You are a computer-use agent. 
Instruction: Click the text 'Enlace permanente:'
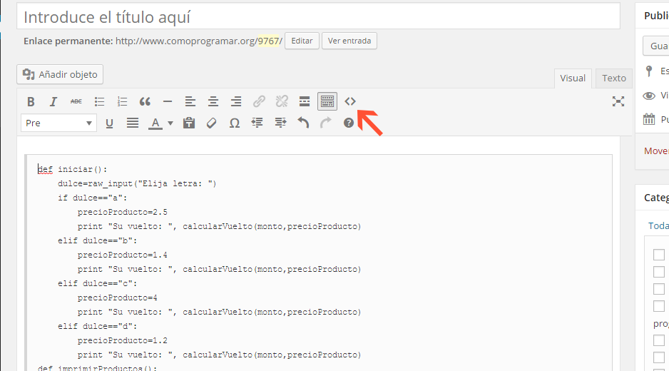coord(68,41)
